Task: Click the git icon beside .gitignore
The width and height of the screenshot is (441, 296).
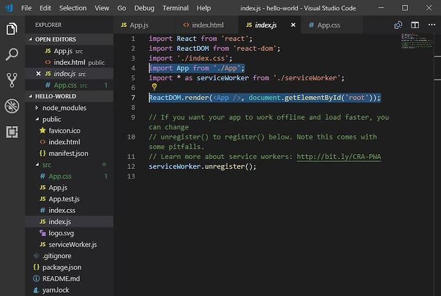Action: (36, 256)
